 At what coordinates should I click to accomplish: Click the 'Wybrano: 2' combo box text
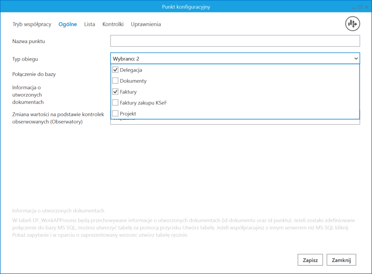pyautogui.click(x=126, y=59)
